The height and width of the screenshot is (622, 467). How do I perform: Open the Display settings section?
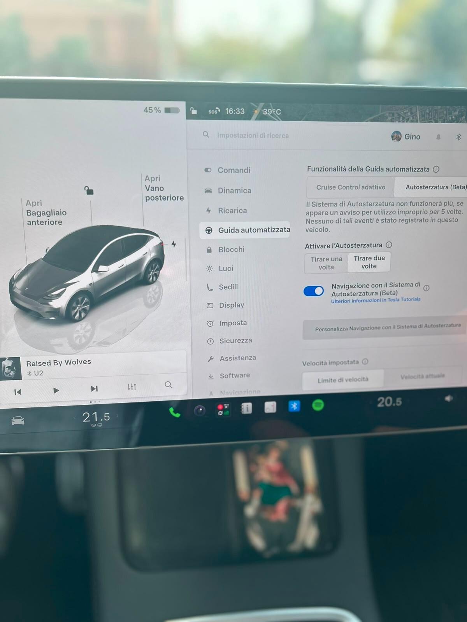tap(225, 305)
